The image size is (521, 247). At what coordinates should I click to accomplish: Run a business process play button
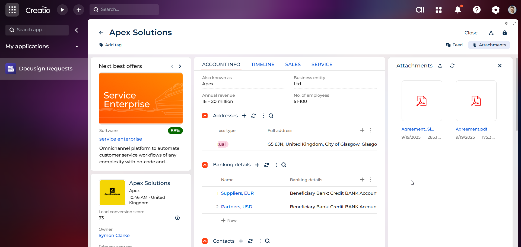62,10
